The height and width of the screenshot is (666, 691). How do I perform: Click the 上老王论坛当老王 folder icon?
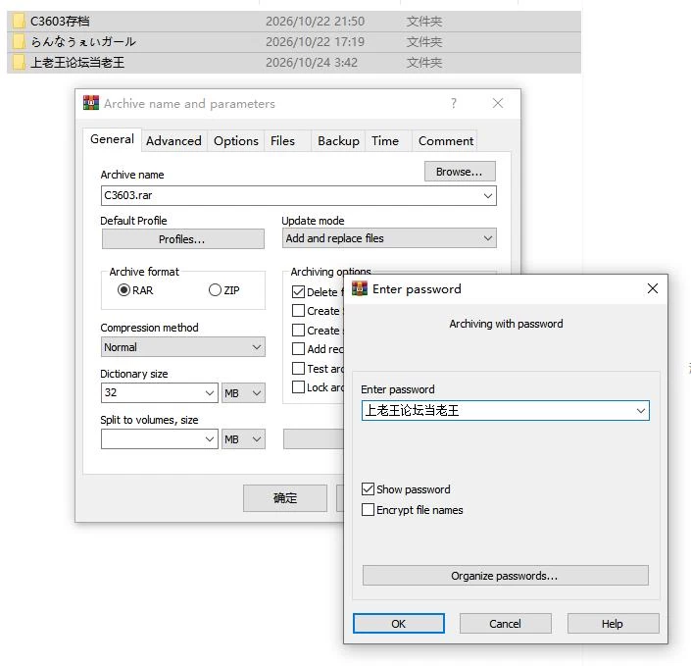[x=19, y=62]
